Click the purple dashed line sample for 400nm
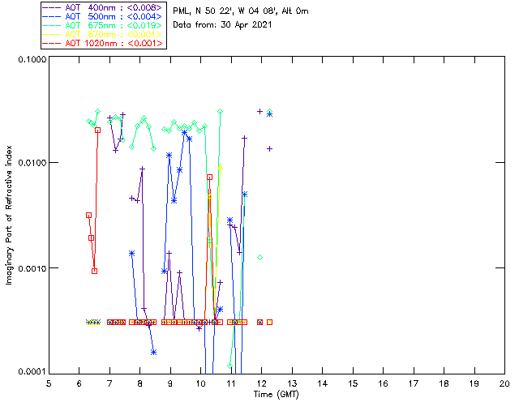Viewport: 519px width, 415px height. tap(52, 7)
